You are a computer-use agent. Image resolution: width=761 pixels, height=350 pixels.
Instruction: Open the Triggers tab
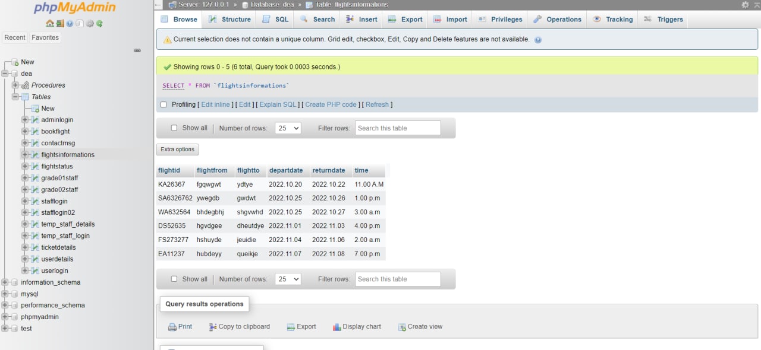pyautogui.click(x=663, y=20)
